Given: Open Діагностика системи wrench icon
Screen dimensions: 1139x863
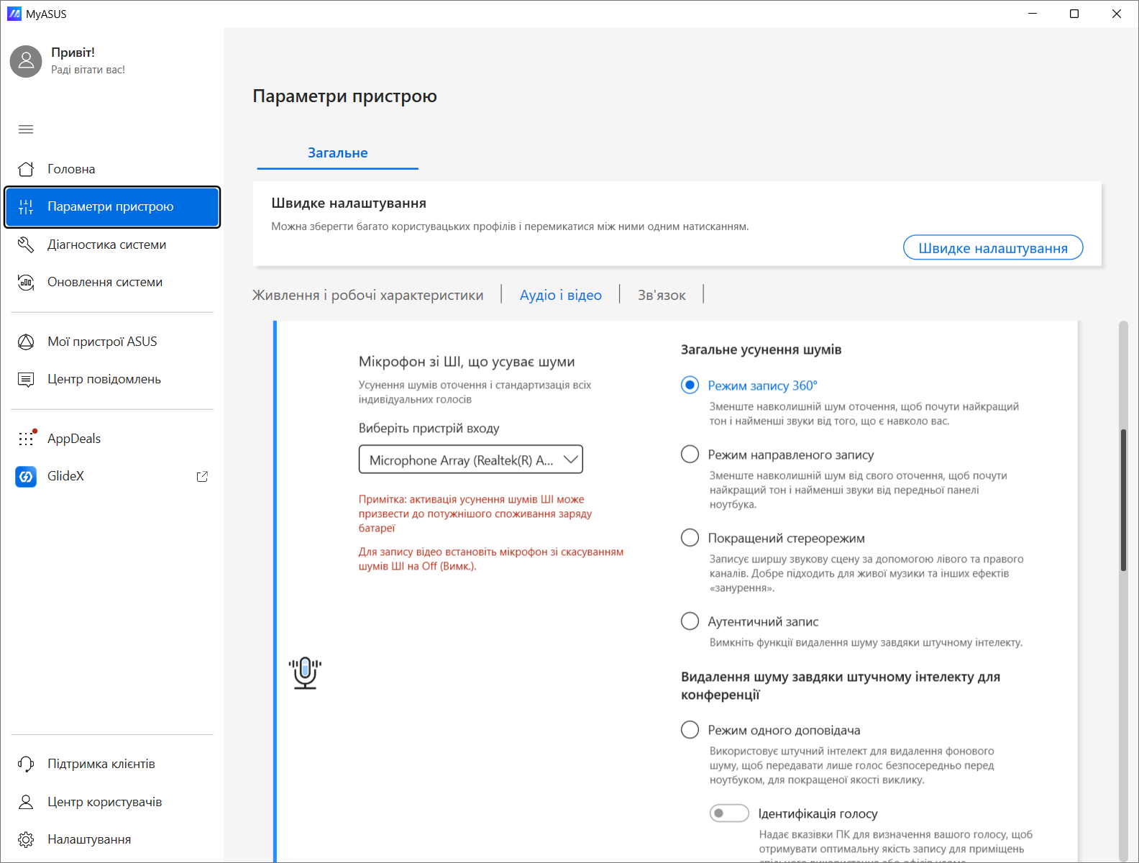Looking at the screenshot, I should (x=26, y=245).
